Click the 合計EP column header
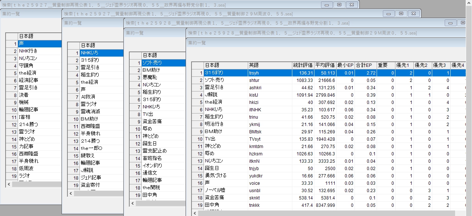The image size is (472, 216). pyautogui.click(x=366, y=65)
